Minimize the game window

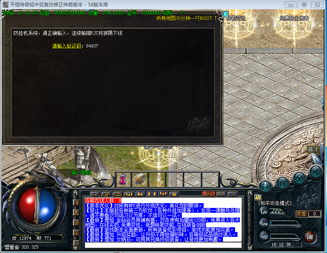(291, 5)
